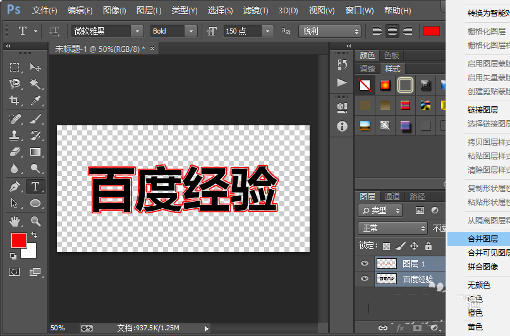Reset default foreground and background colors
Viewport: 510px width, 336px height.
[13, 256]
